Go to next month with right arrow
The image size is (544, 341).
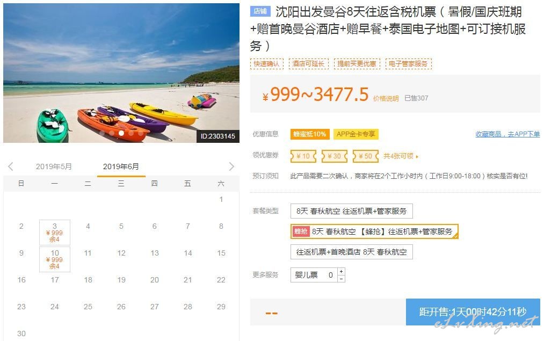coord(231,166)
